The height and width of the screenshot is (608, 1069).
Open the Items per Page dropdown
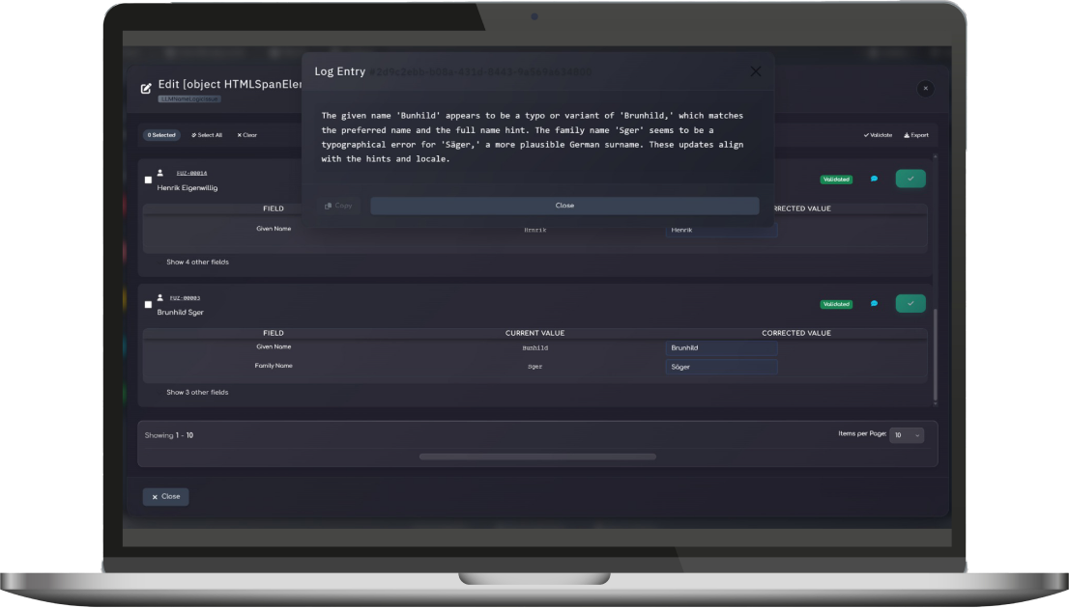pos(907,435)
